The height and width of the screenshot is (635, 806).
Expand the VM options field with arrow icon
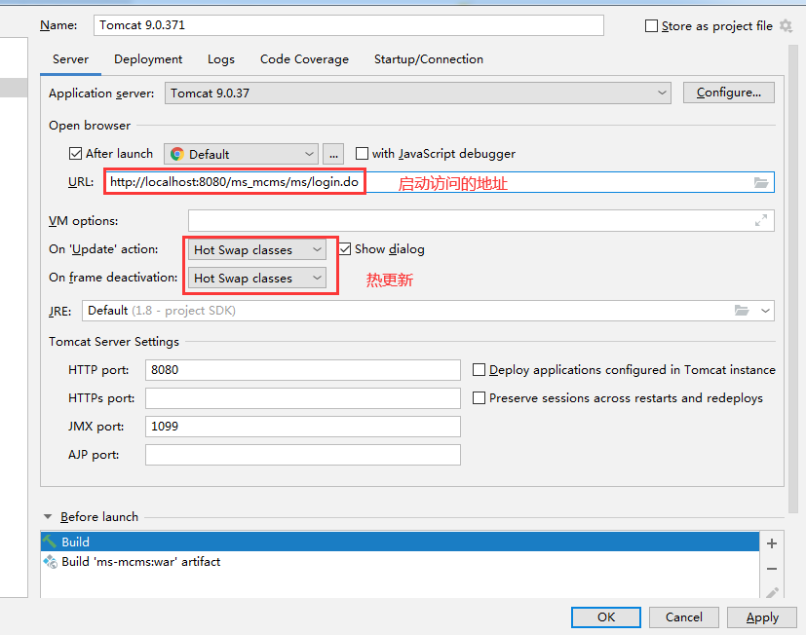pyautogui.click(x=761, y=221)
